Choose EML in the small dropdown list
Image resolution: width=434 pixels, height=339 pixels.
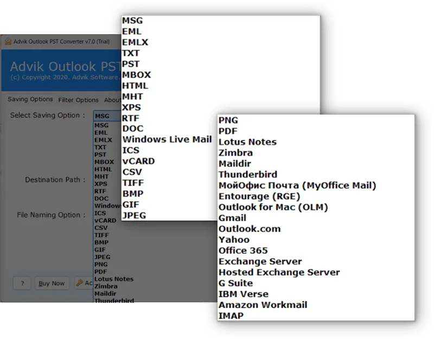(x=101, y=133)
